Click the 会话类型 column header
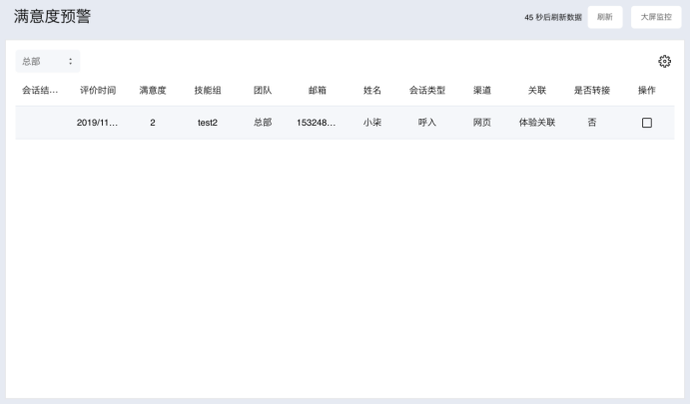 click(x=426, y=91)
